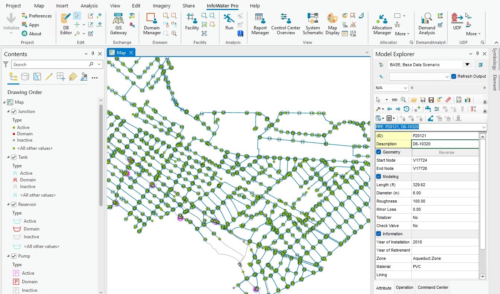Open the Demand Analysis tool
500x294 pixels.
click(x=427, y=23)
